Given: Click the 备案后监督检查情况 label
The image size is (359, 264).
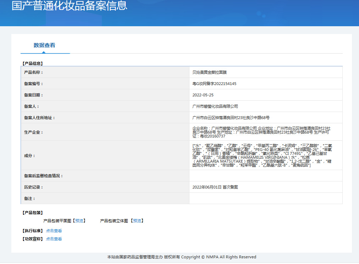Looking at the screenshot, I should click(43, 176).
